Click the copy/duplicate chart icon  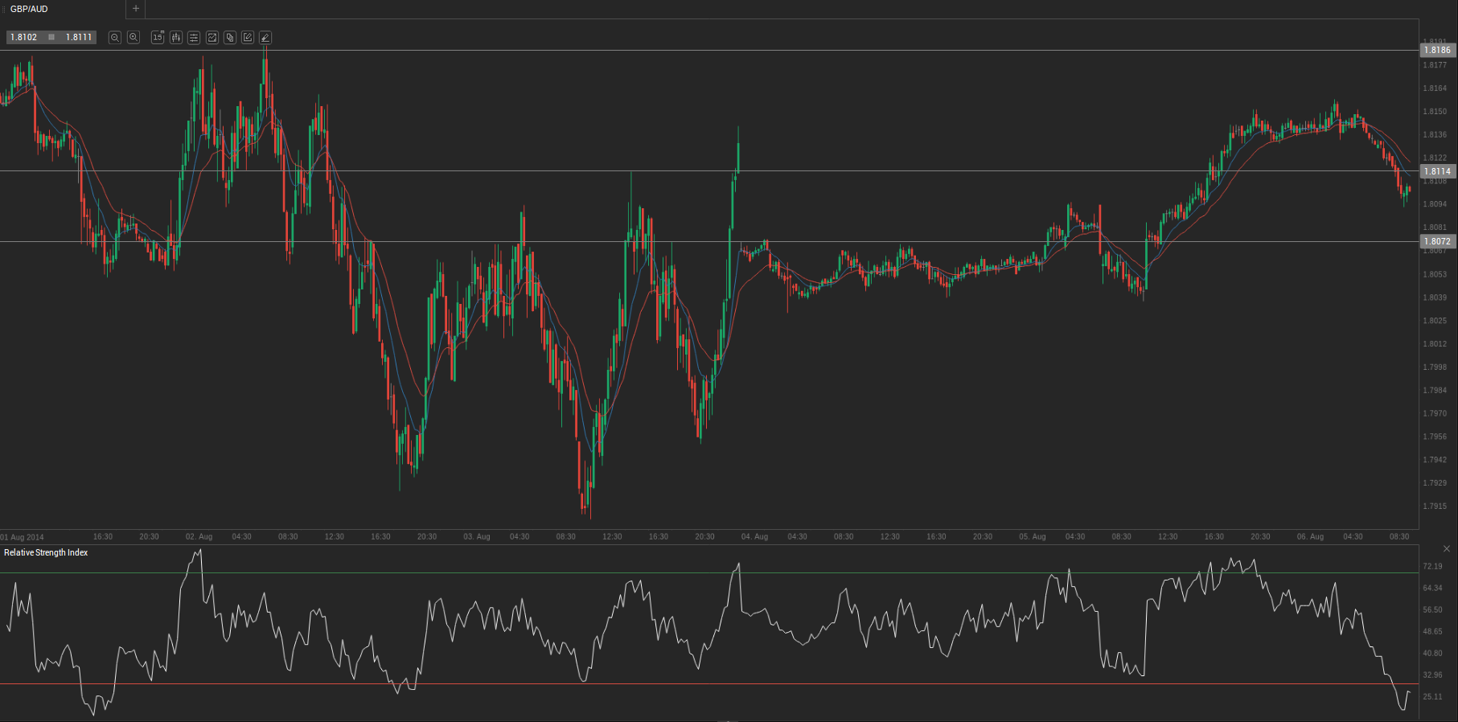pyautogui.click(x=230, y=38)
